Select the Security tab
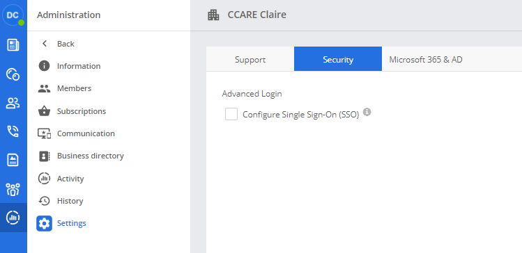The height and width of the screenshot is (253, 522). click(x=338, y=59)
